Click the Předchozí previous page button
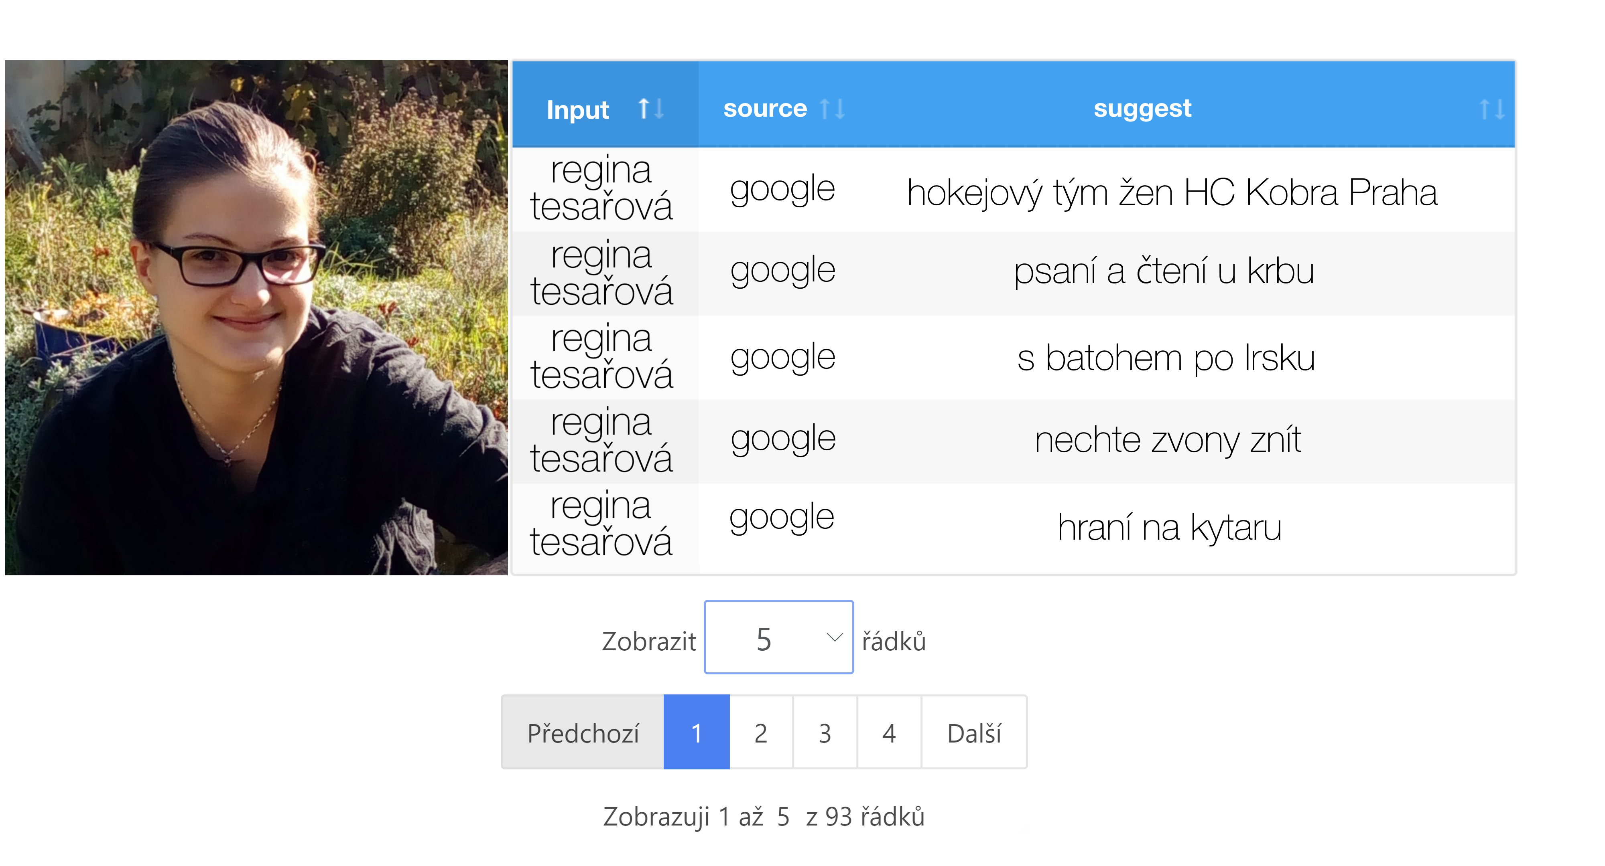 click(583, 733)
